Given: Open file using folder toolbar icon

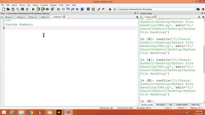Looking at the screenshot, I should click(8, 9).
